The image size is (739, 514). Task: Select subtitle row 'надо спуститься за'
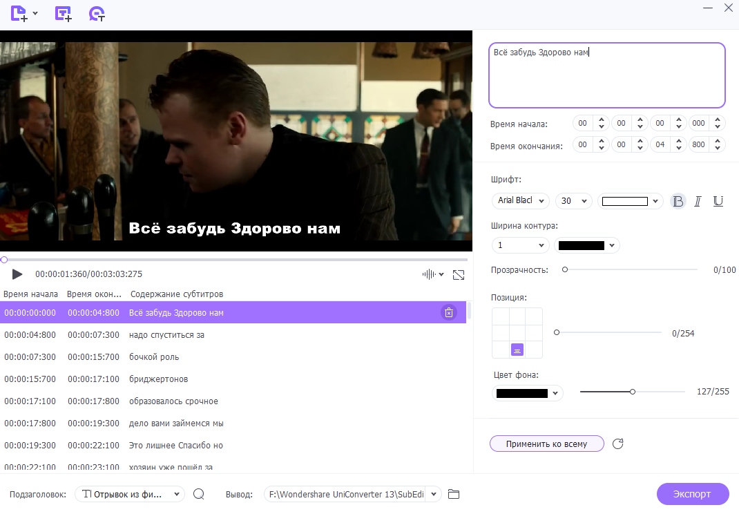click(x=233, y=335)
